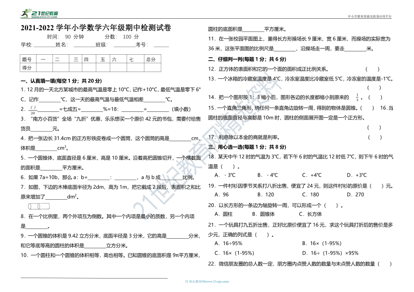Select option B. 16× (1-95%) in question 21
Screen dimensions: 414x292
click(322, 243)
